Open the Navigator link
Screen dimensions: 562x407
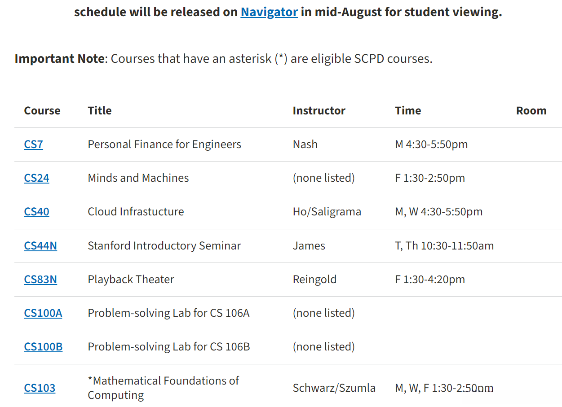tap(269, 12)
